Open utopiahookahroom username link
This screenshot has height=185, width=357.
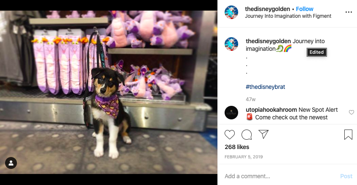(x=271, y=110)
